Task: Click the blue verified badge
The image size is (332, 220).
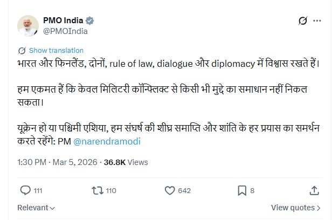Action: (90, 21)
